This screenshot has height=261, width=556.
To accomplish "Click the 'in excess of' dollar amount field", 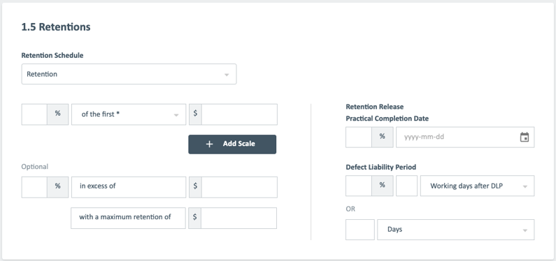I will 239,187.
